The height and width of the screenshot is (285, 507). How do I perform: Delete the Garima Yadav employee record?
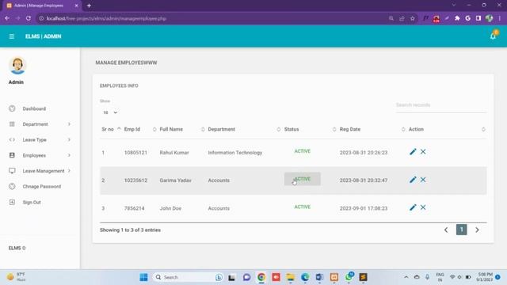[423, 180]
